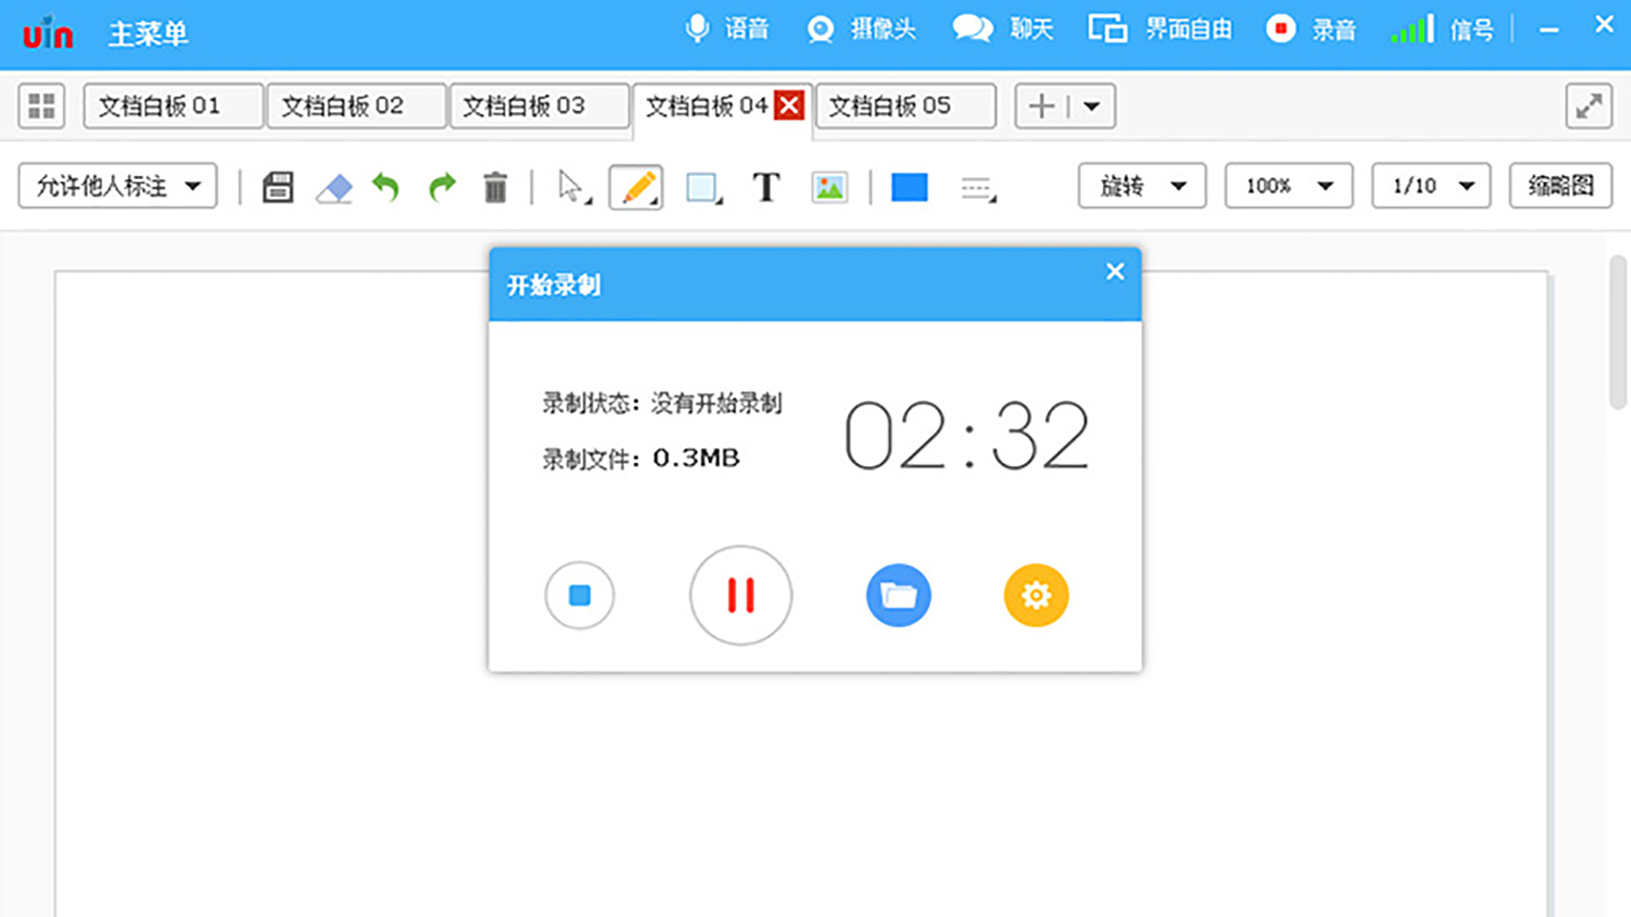
Task: Click the 录制状态: 没有开始录制 text
Action: click(662, 402)
